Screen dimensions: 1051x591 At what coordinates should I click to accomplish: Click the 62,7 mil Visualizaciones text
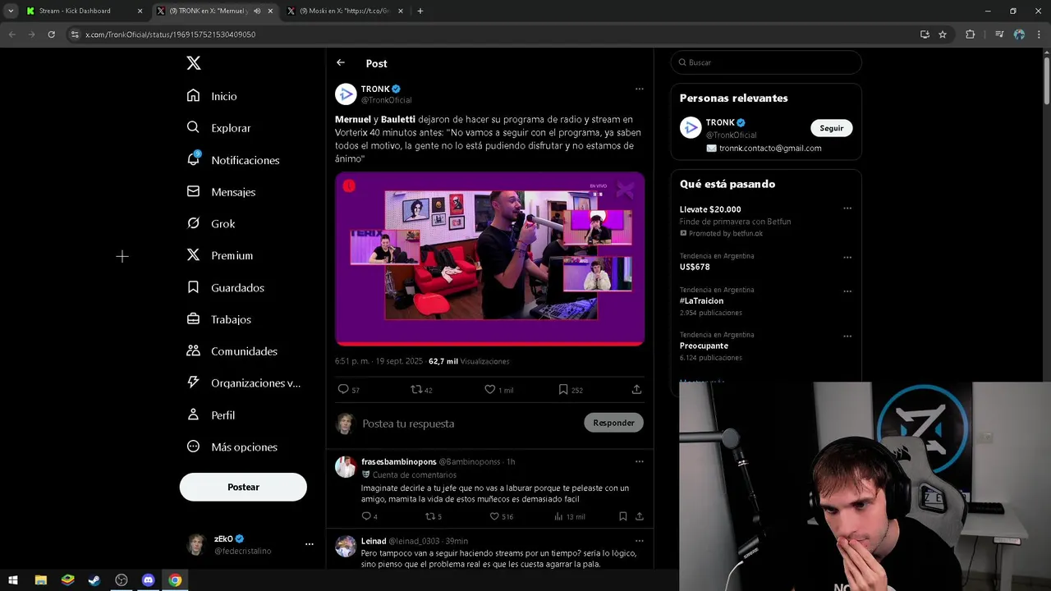pyautogui.click(x=469, y=361)
